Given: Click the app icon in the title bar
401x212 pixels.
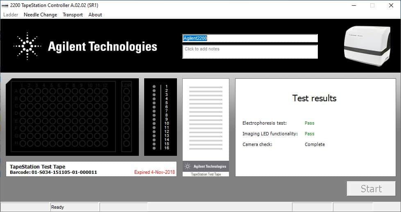Looking at the screenshot, I should [5, 5].
